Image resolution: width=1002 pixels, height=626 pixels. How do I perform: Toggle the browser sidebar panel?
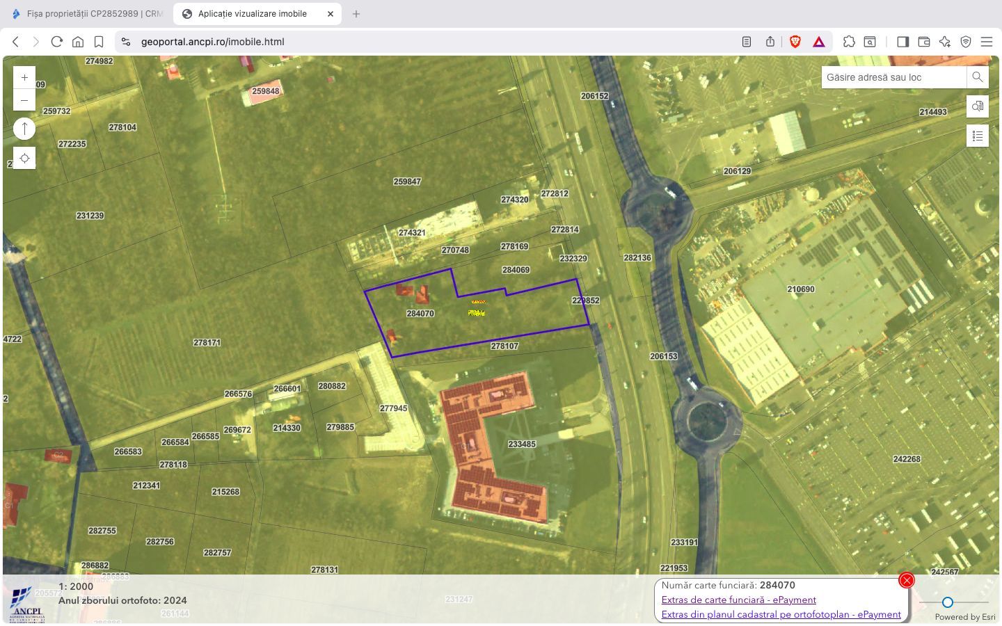(x=902, y=42)
